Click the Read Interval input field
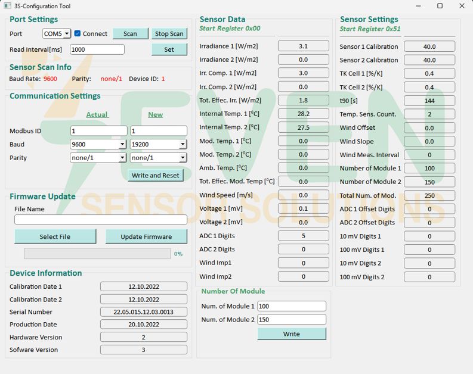The width and height of the screenshot is (473, 374). [x=97, y=49]
